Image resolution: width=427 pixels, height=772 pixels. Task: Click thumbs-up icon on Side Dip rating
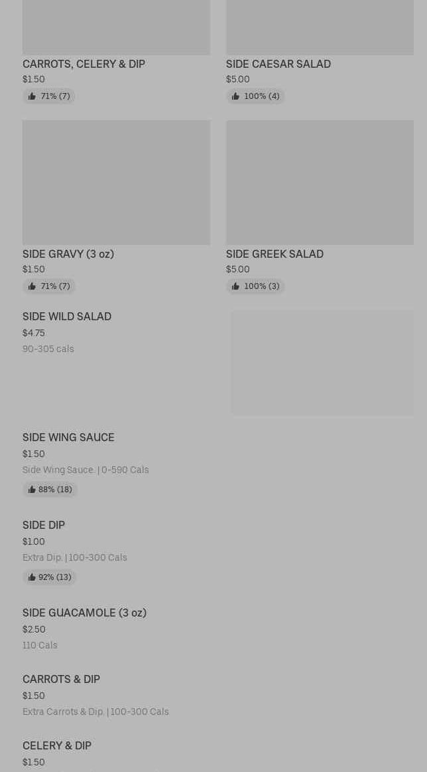pos(32,577)
